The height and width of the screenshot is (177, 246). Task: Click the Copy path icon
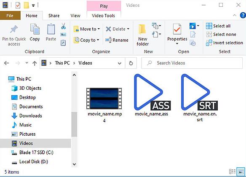click(x=63, y=35)
